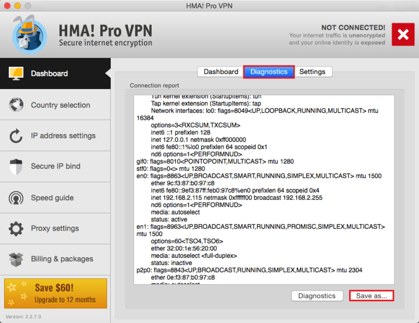
Task: Click the 'stf0: flags=0<> mtu 1280' line
Action: (x=171, y=169)
